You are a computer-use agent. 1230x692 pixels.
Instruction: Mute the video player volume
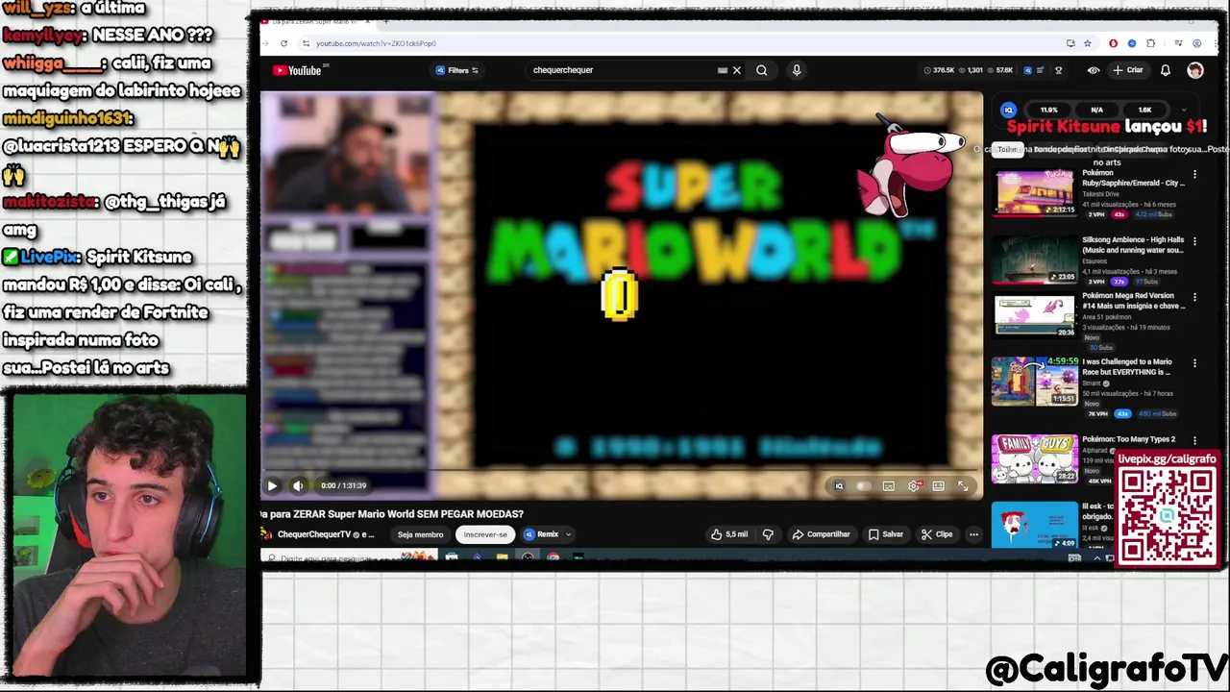click(x=298, y=485)
